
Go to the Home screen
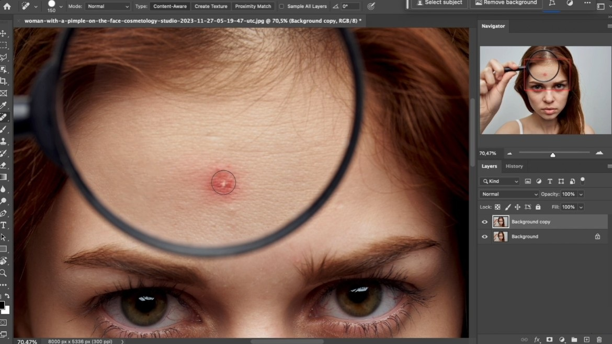[7, 6]
